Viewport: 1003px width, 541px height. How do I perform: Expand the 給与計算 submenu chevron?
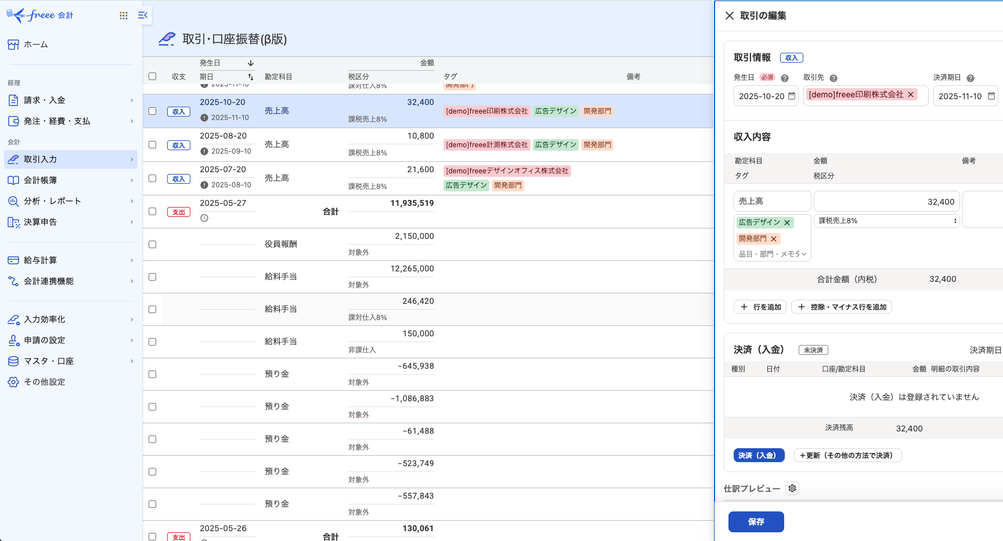tap(132, 260)
